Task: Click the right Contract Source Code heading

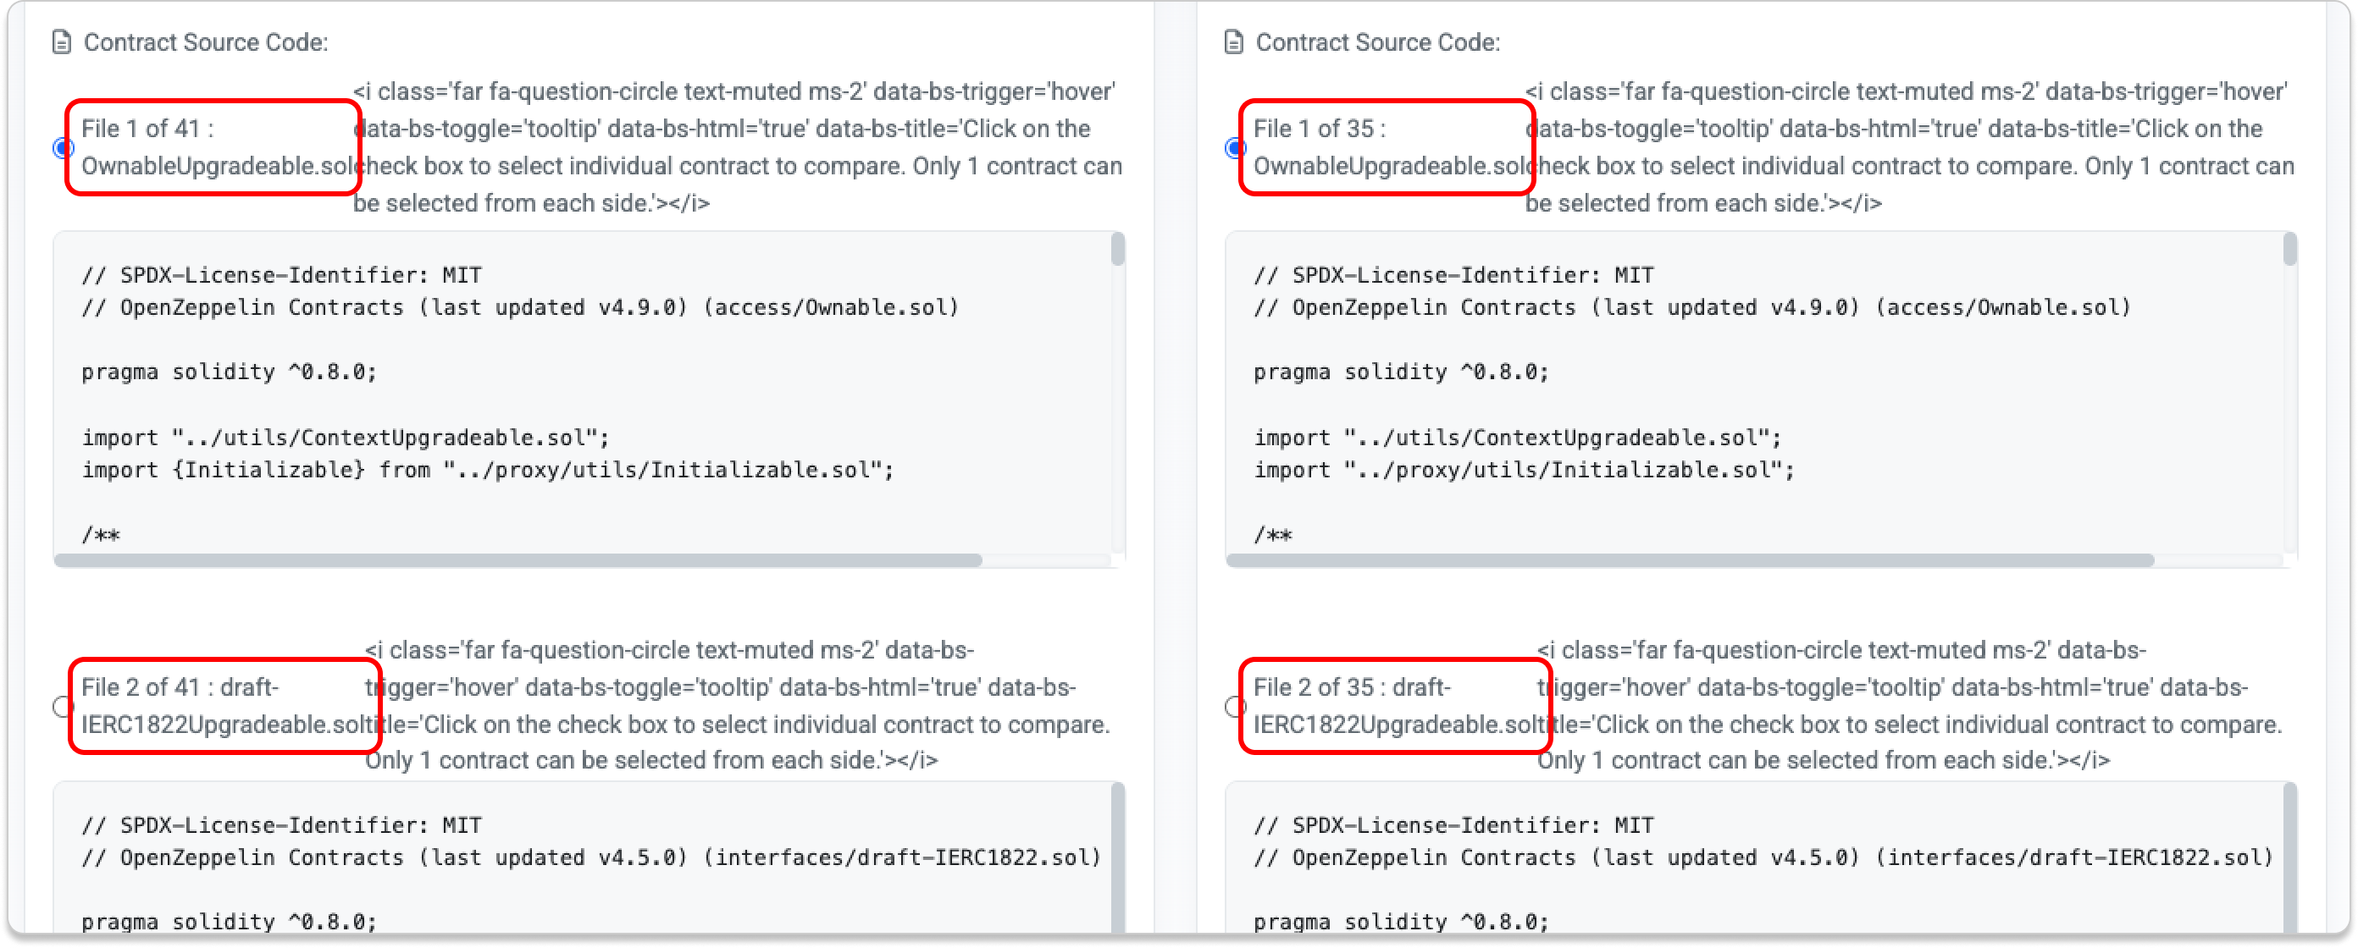Action: click(x=1376, y=42)
